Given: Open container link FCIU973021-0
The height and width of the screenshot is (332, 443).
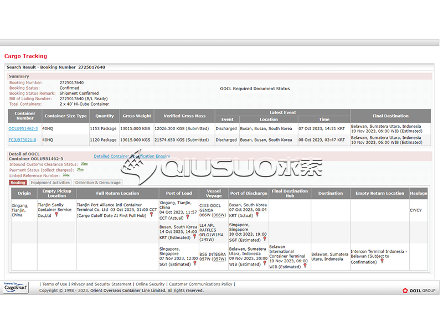Looking at the screenshot, I should pos(22,140).
